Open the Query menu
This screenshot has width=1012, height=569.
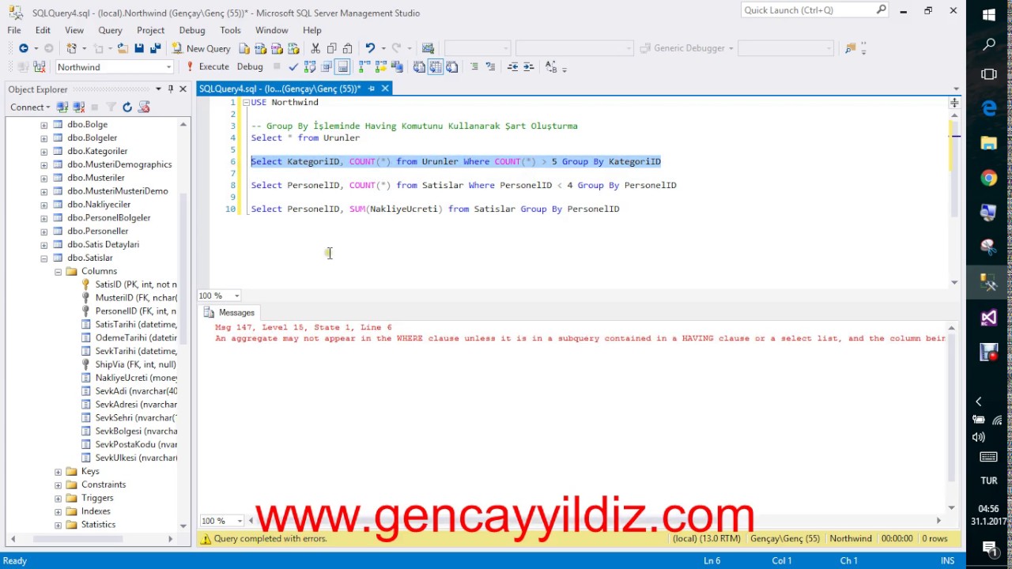pos(110,30)
